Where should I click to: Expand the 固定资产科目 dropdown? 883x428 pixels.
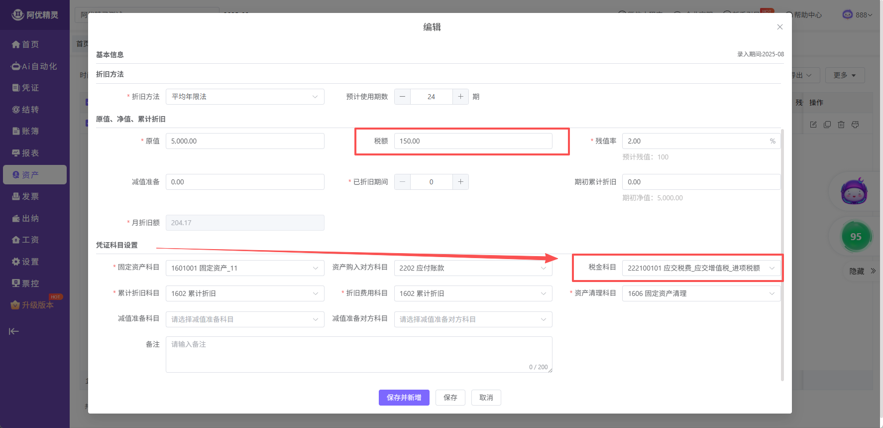pyautogui.click(x=245, y=268)
